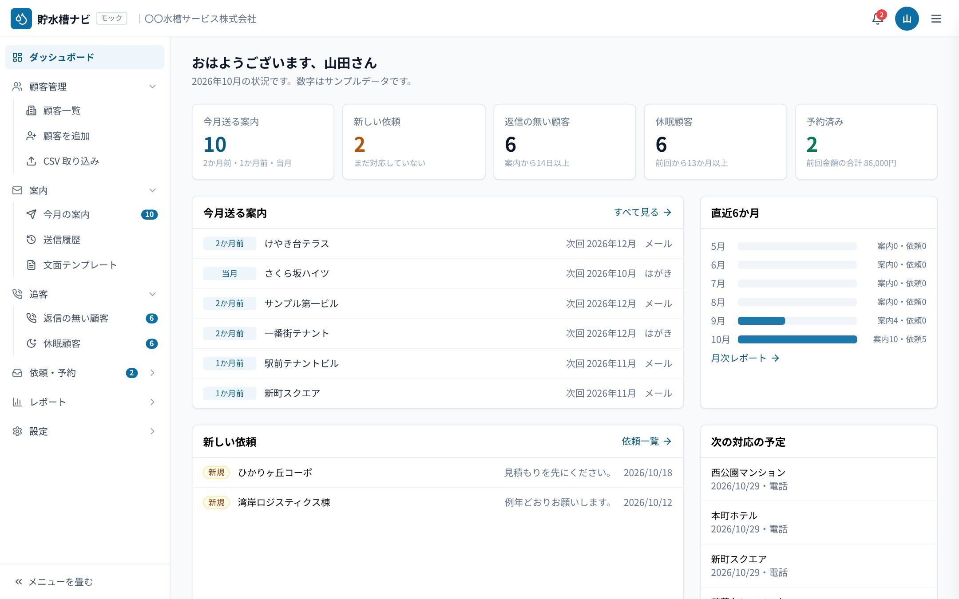959x599 pixels.
Task: Open the 湾岸ロジスティクス棟 request row
Action: [438, 502]
